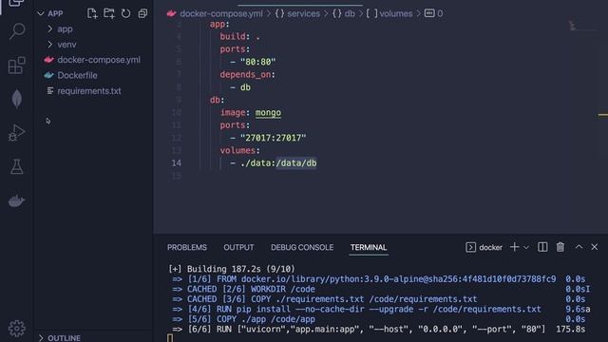Kill the terminal with trash icon
The width and height of the screenshot is (608, 342).
tap(560, 247)
